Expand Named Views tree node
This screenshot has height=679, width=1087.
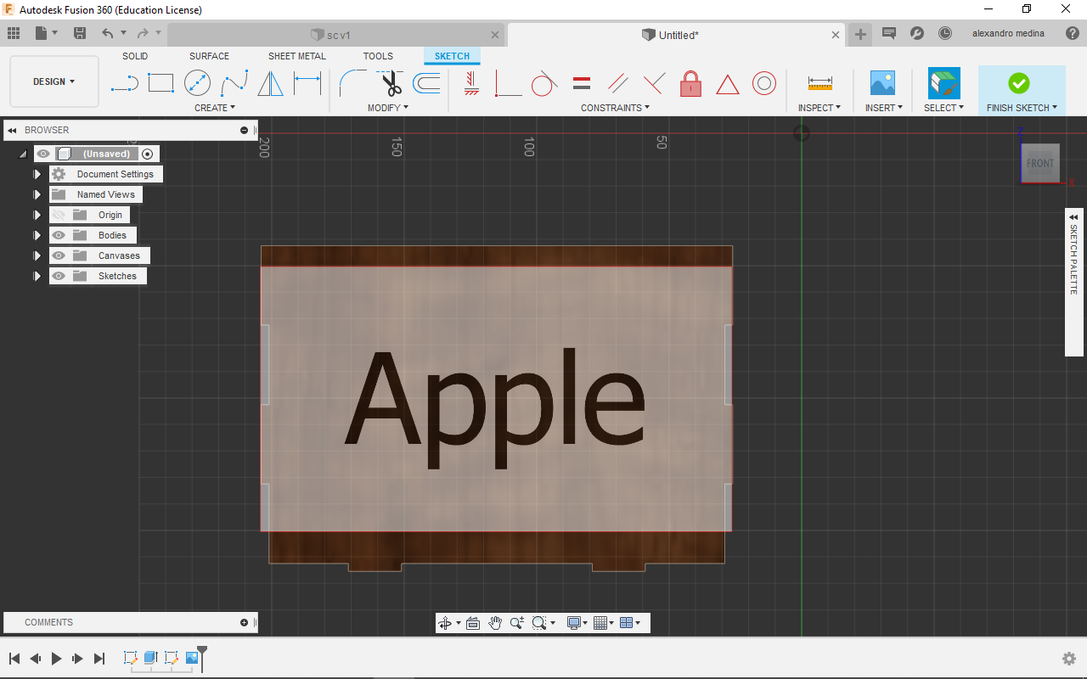37,194
